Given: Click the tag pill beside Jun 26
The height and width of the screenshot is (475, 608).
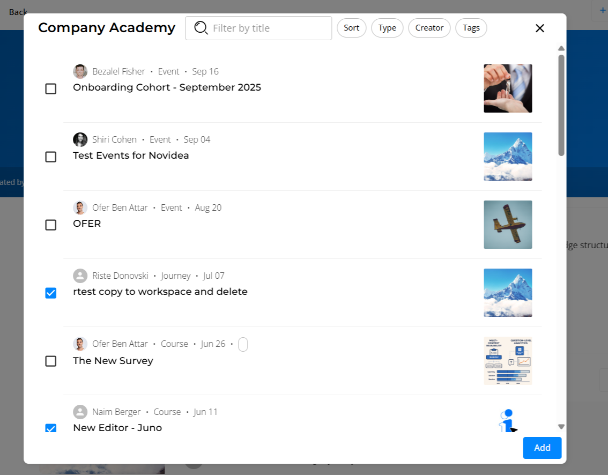Looking at the screenshot, I should coord(243,344).
